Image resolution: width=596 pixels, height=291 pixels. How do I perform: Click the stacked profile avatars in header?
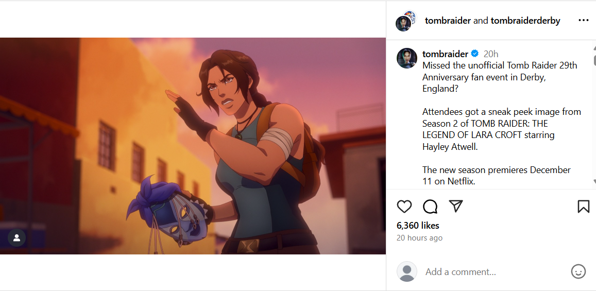pos(406,21)
